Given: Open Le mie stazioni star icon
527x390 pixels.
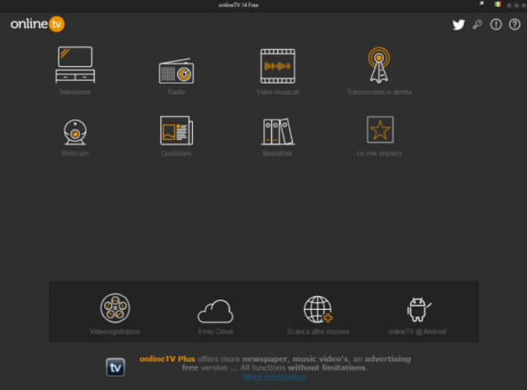Looking at the screenshot, I should pyautogui.click(x=380, y=130).
